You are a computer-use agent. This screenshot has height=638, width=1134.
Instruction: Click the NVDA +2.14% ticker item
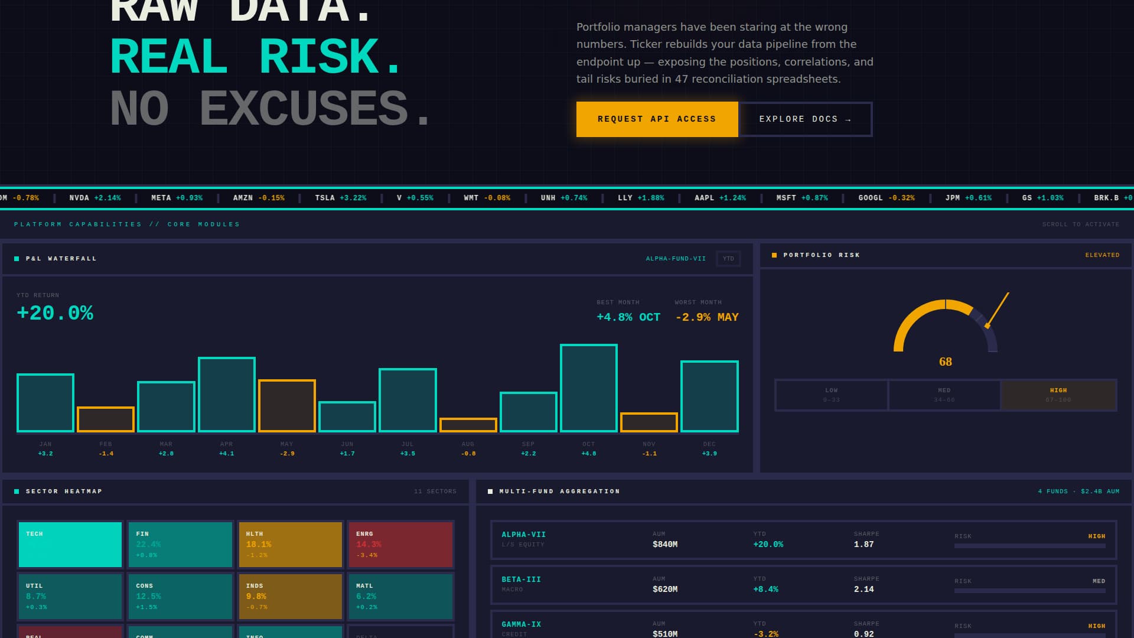95,198
